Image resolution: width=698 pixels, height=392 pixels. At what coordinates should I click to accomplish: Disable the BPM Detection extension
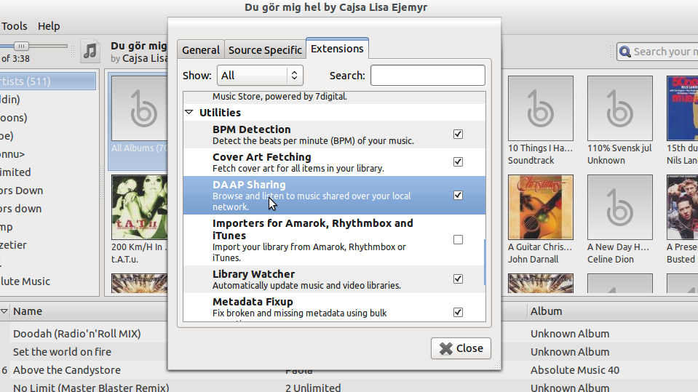point(458,134)
